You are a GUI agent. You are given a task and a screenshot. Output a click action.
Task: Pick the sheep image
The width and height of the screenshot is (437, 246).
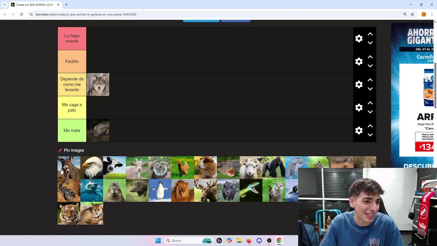[251, 168]
